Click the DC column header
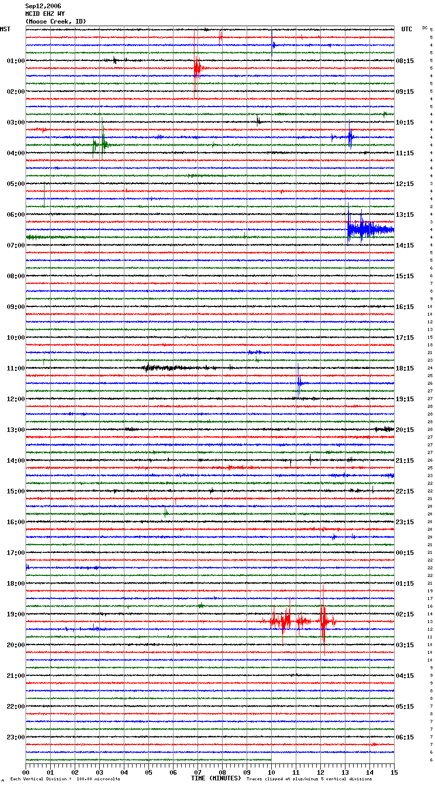435x786 pixels. coord(425,28)
